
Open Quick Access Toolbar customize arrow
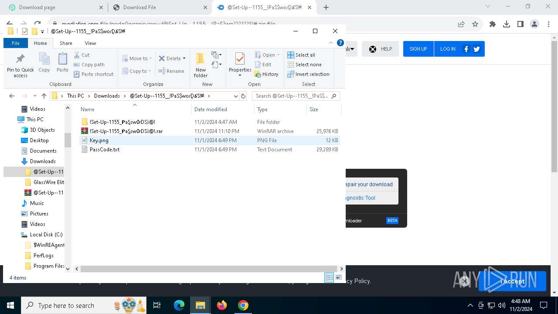(x=42, y=31)
